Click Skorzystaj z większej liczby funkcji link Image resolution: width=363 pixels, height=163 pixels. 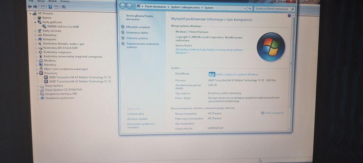(209, 51)
